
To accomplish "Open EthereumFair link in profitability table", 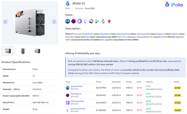I will point(77,101).
